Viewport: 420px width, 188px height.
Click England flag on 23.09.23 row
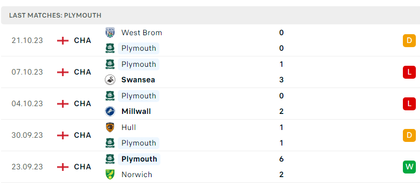coord(63,167)
